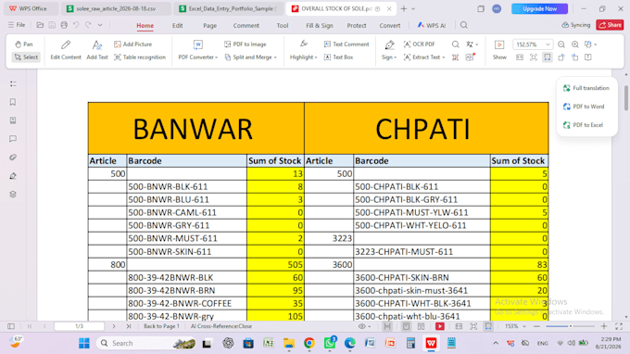Run Table recognition
630x354 pixels.
140,57
